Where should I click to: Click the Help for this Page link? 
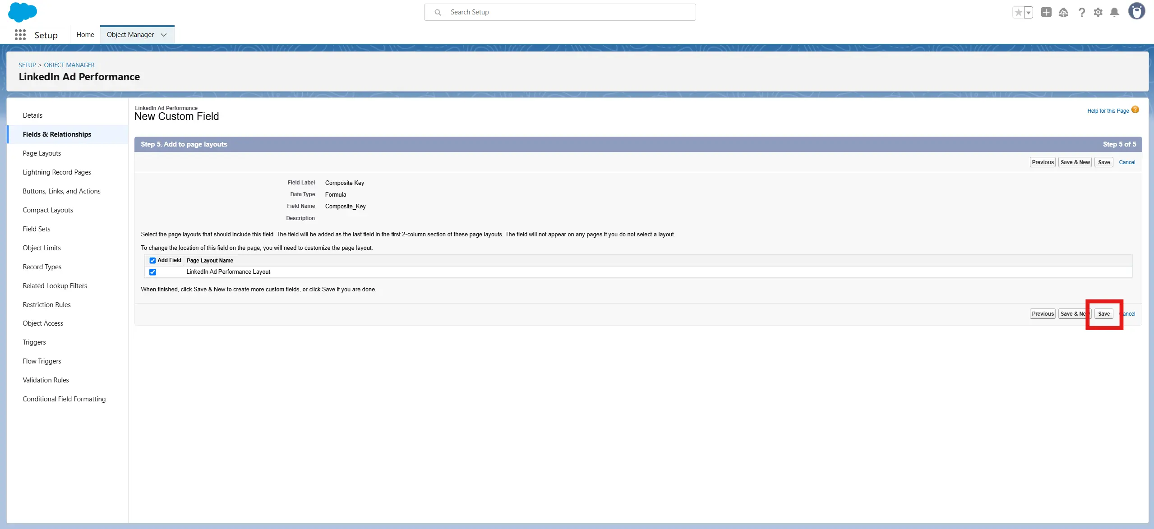click(1108, 111)
